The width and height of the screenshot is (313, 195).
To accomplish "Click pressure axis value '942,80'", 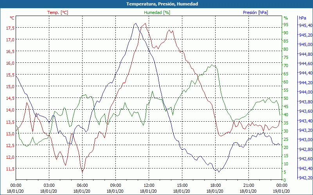I will click(x=306, y=149).
